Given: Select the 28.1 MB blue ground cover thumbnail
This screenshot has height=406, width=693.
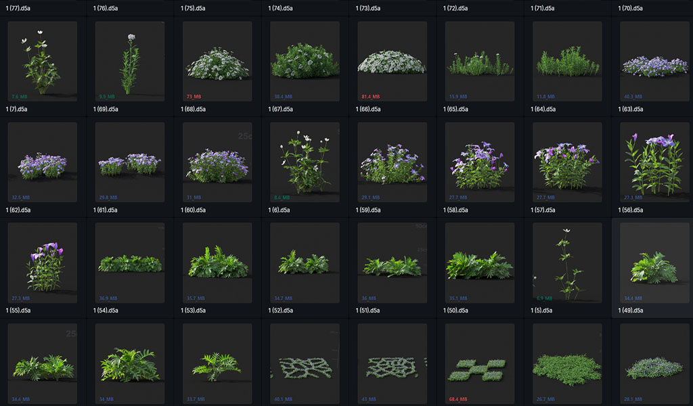Looking at the screenshot, I should [654, 363].
